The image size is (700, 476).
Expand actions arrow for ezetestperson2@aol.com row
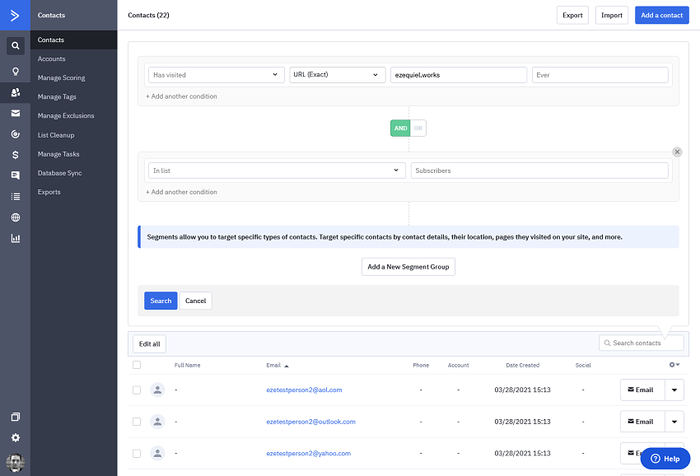tap(674, 390)
